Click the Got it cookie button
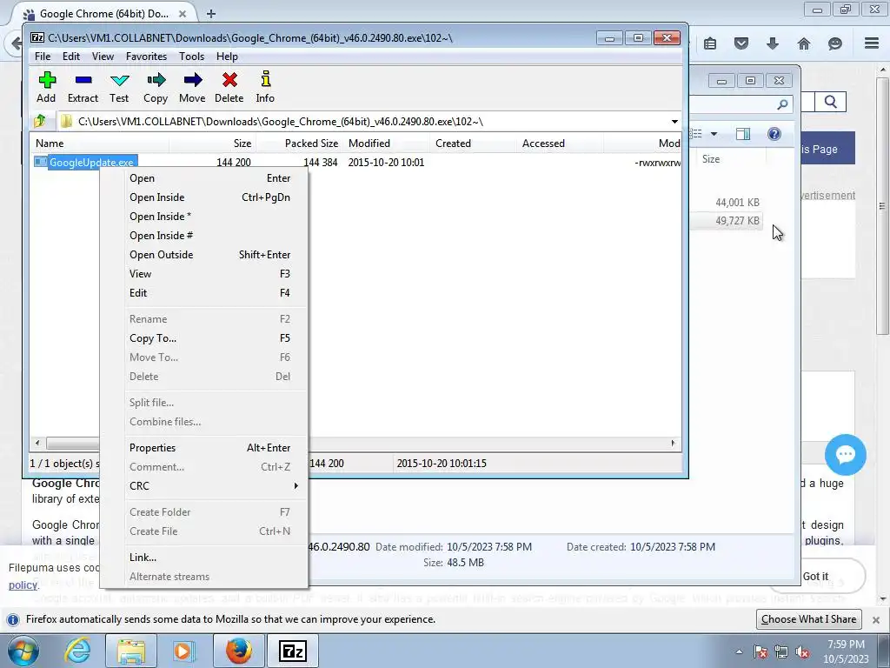The height and width of the screenshot is (668, 890). click(x=815, y=576)
